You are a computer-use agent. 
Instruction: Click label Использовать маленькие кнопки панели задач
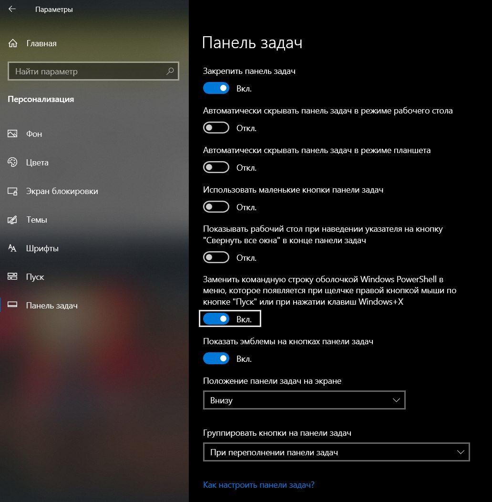(293, 190)
